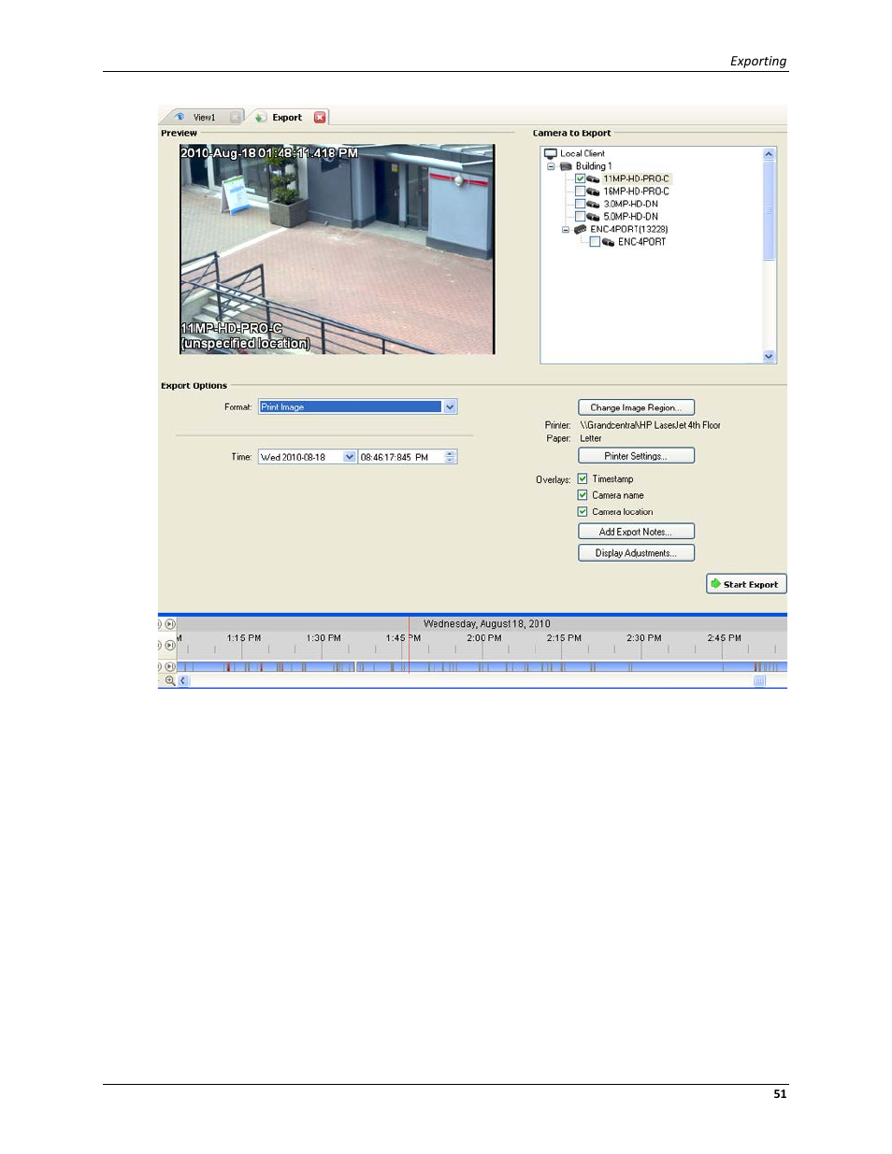
Task: Click the encoder icon for ENC-4PORT(13228)
Action: 582,229
